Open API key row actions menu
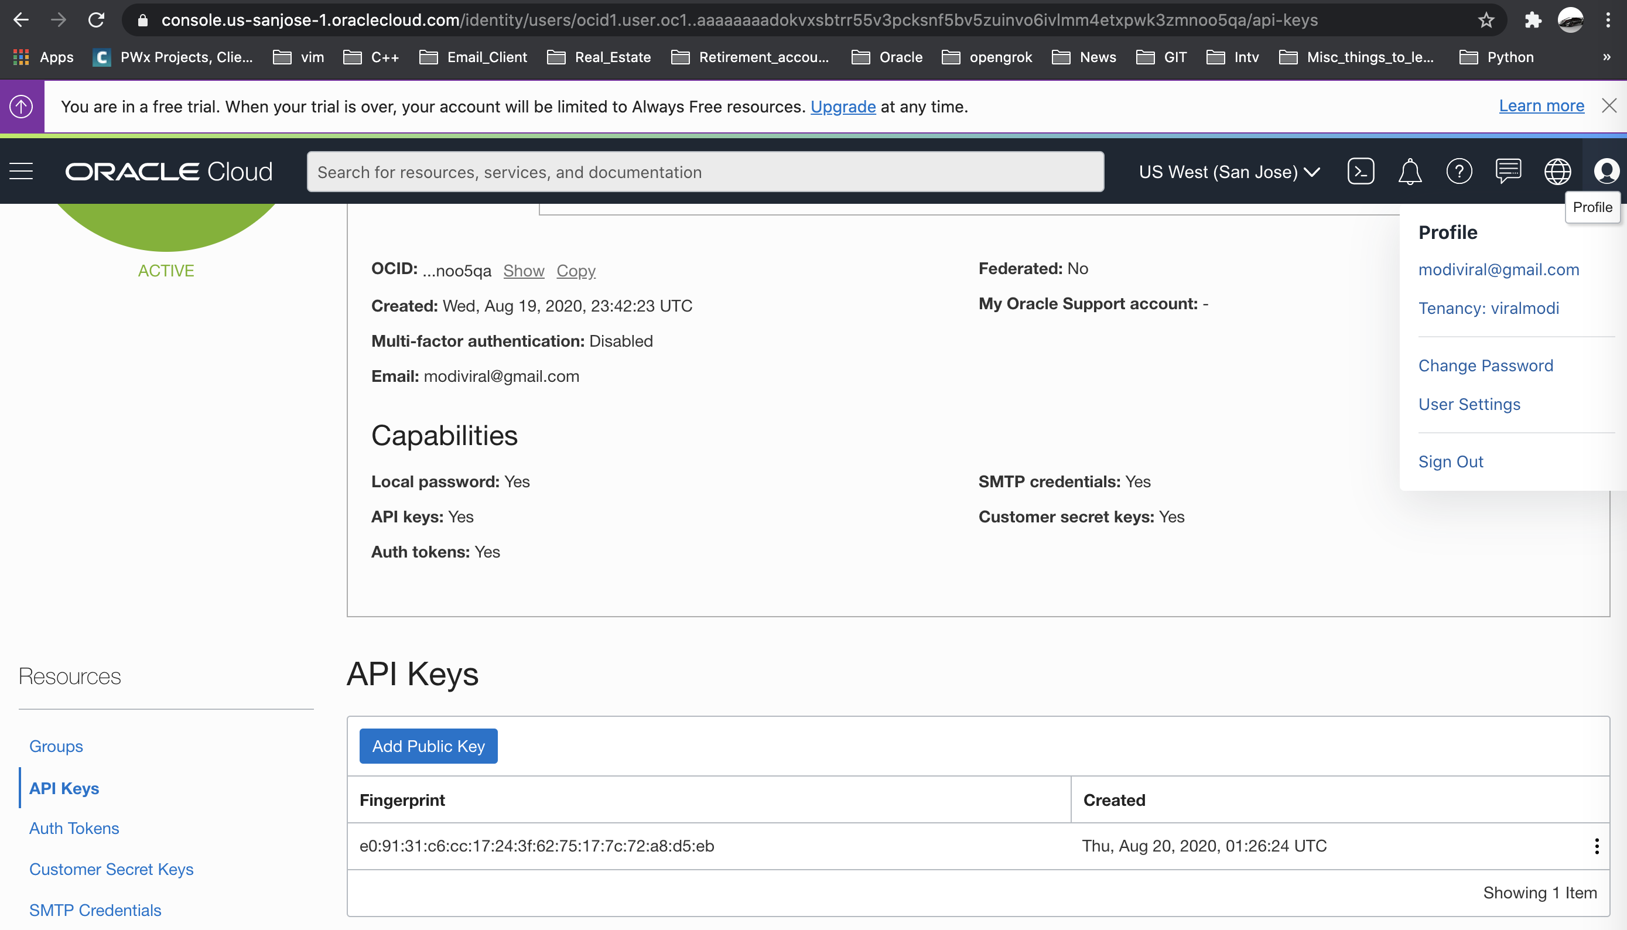 click(x=1596, y=846)
